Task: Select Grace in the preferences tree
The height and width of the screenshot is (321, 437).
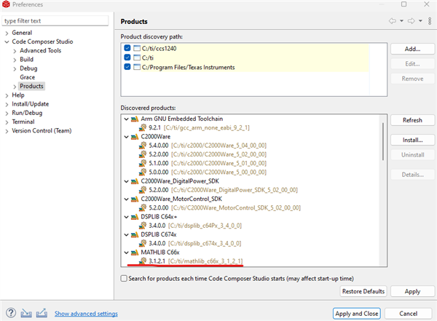Action: click(28, 77)
